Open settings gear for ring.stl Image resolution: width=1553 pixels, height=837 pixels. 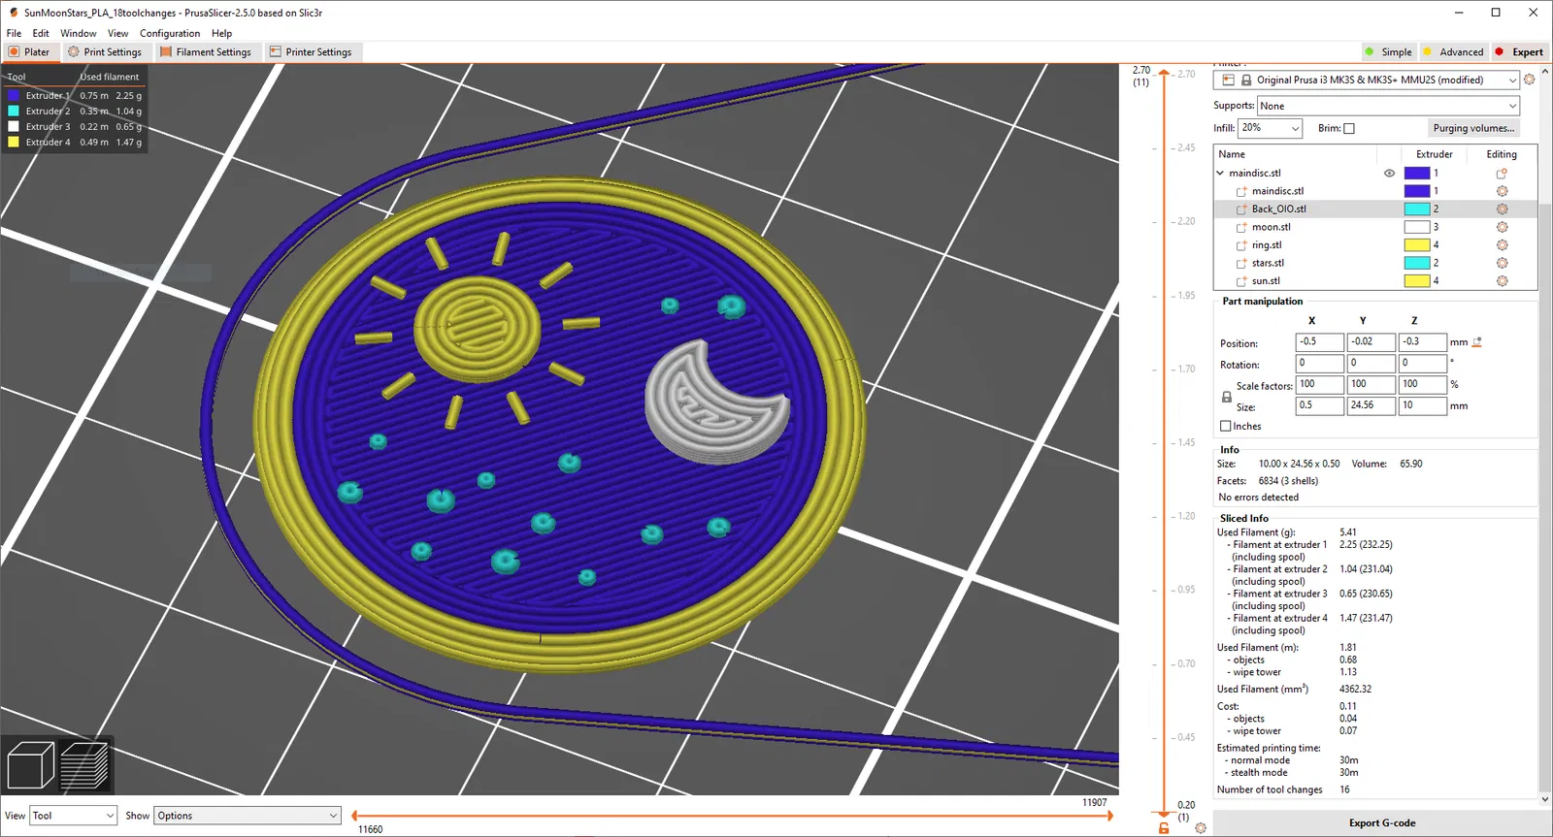(x=1502, y=244)
